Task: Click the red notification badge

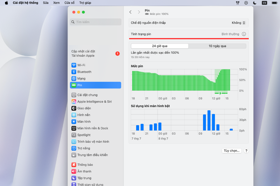Action: point(118,53)
